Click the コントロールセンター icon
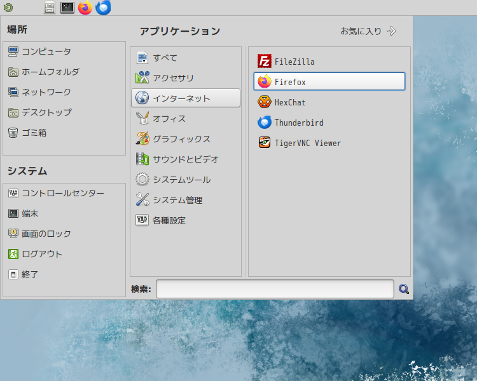 click(13, 193)
